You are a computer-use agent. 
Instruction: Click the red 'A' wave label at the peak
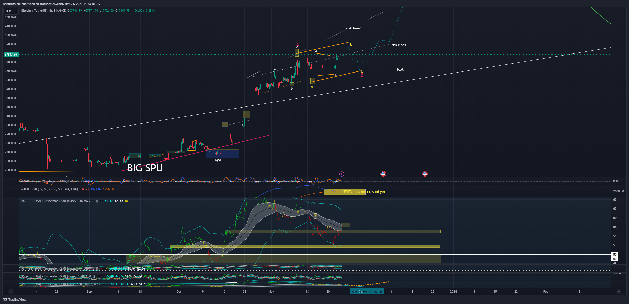click(x=298, y=45)
